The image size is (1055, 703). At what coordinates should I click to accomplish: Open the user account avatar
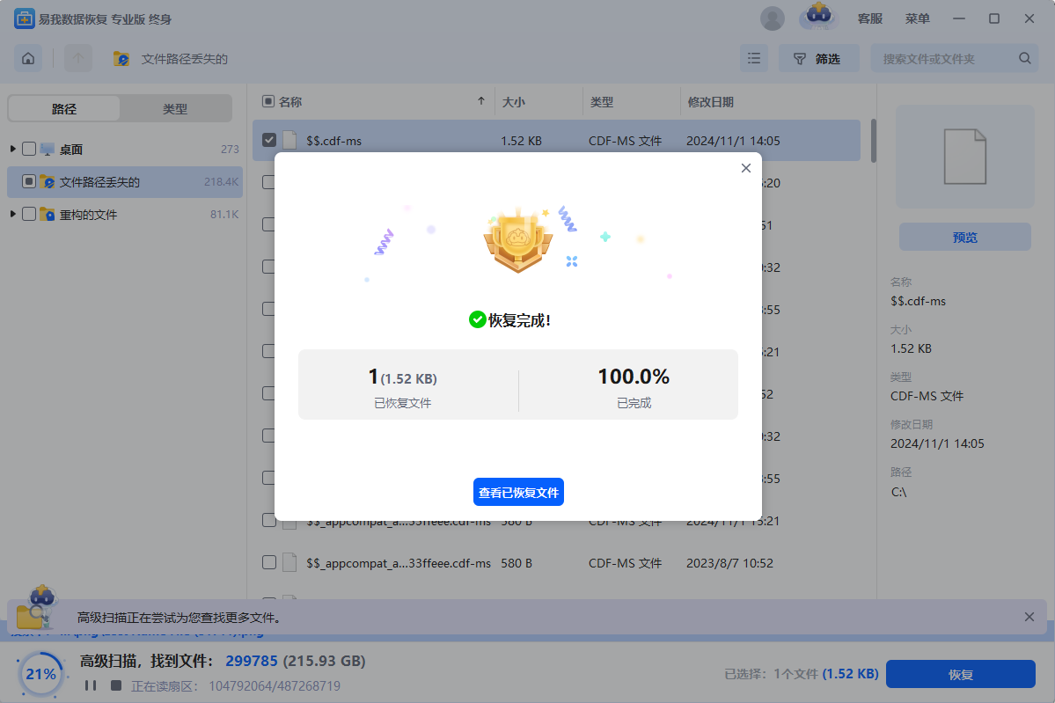773,18
